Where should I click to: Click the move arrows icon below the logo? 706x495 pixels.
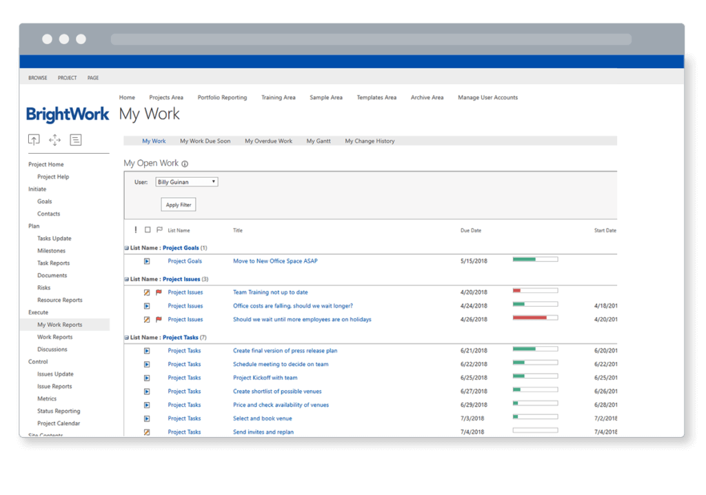click(54, 139)
